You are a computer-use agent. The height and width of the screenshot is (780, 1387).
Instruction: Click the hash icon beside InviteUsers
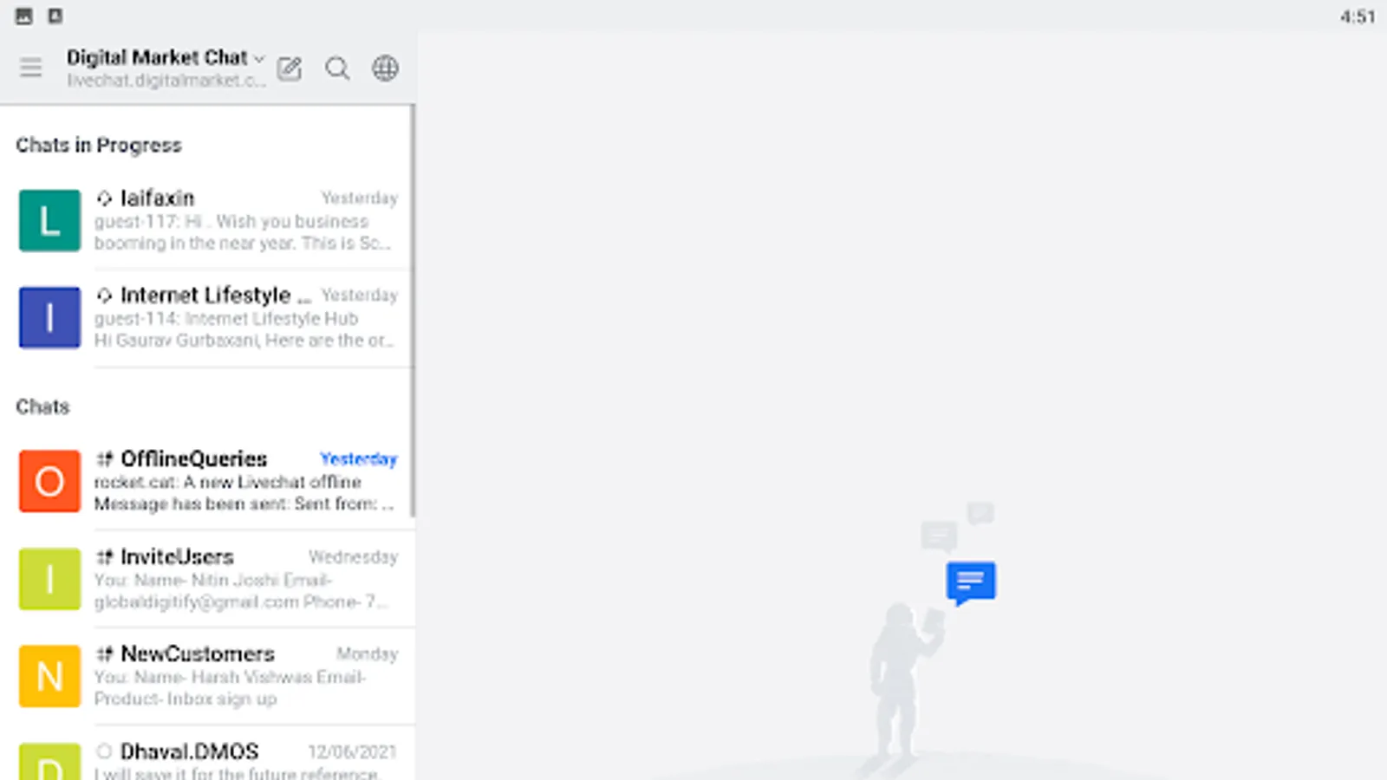pos(104,557)
